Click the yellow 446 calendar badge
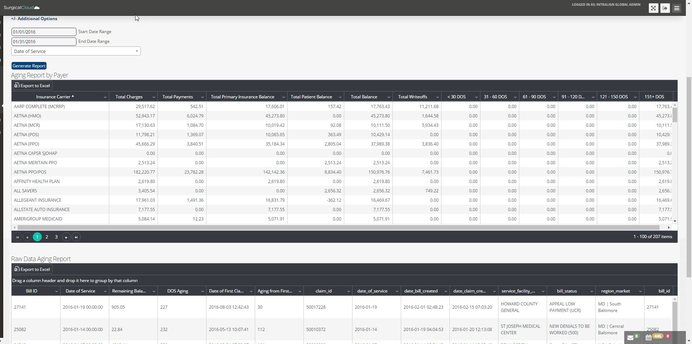This screenshot has height=344, width=692. click(658, 336)
